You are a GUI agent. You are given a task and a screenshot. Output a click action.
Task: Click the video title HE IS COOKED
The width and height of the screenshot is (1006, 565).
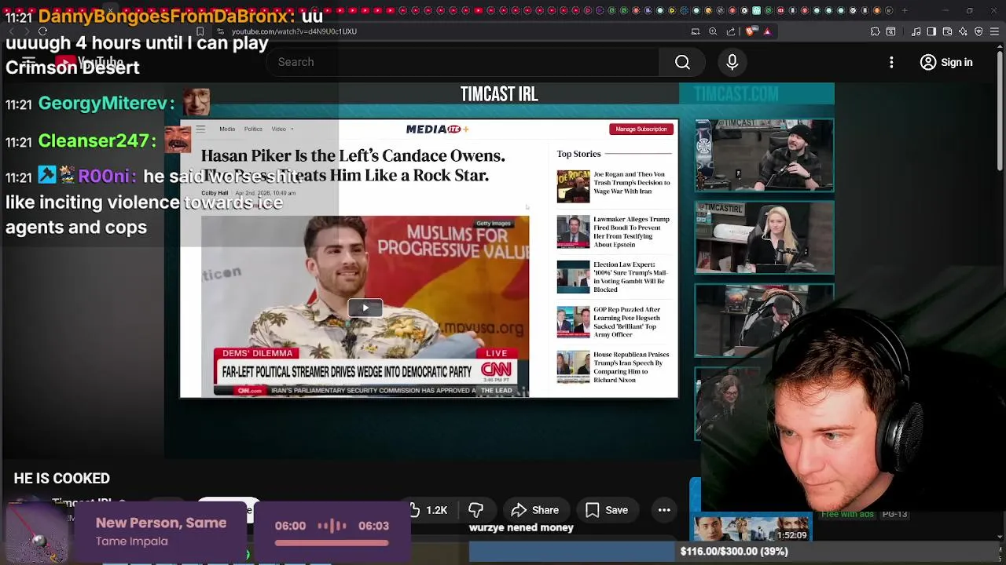pyautogui.click(x=61, y=478)
